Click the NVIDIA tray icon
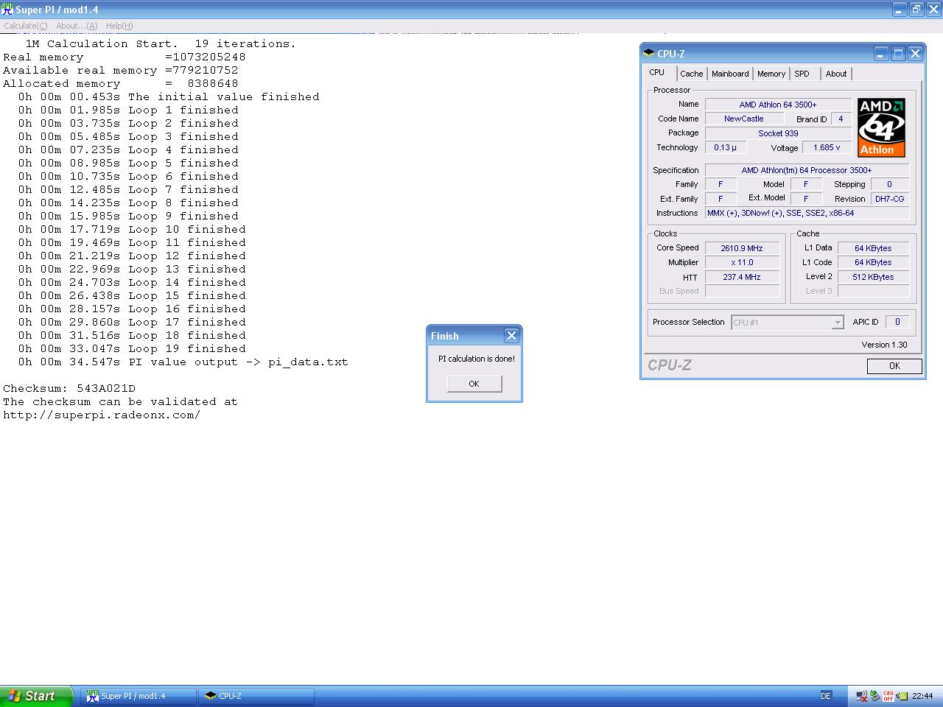This screenshot has height=707, width=943. point(902,695)
